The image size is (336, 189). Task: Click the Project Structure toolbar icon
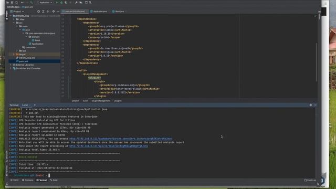[x=86, y=3]
